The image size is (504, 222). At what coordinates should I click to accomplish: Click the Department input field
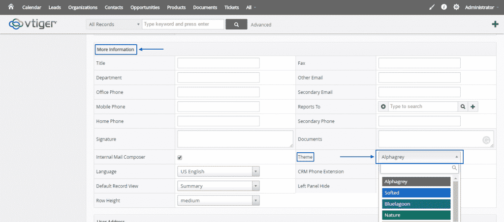tap(218, 78)
